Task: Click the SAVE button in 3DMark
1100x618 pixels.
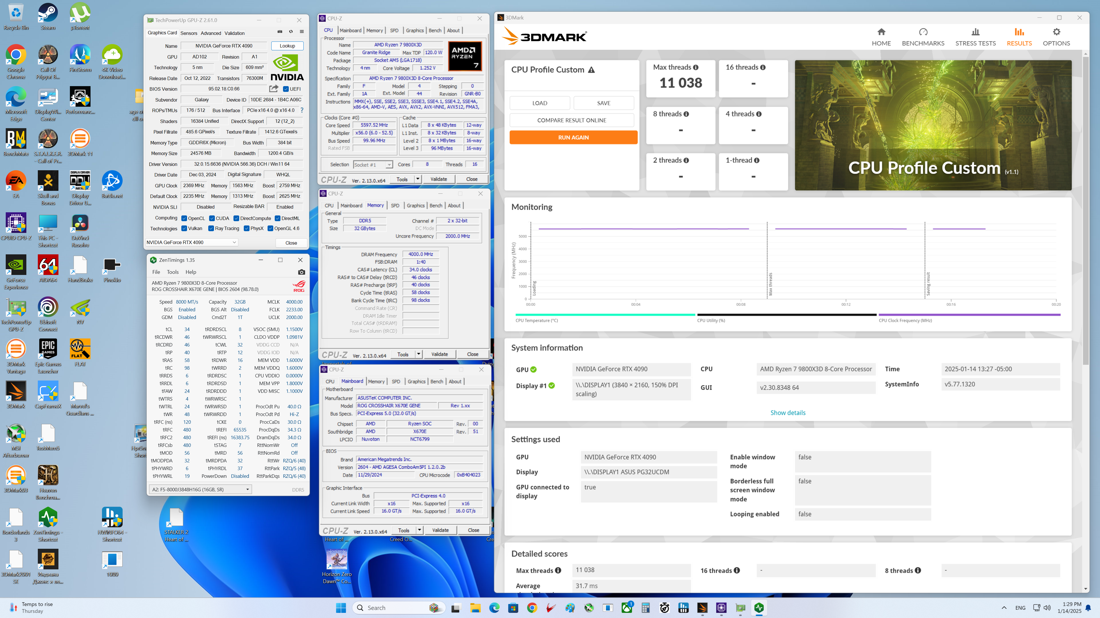Action: [603, 103]
